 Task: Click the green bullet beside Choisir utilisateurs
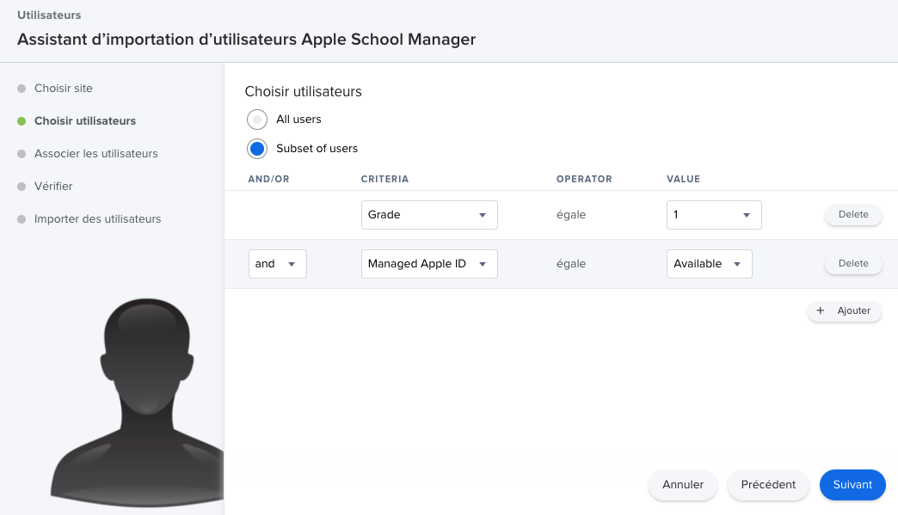pyautogui.click(x=22, y=121)
